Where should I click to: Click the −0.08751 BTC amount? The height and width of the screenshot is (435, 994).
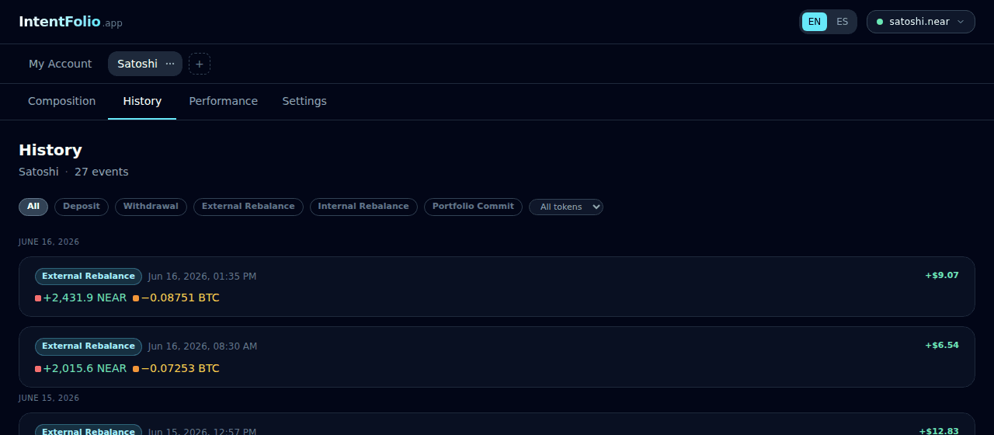click(x=180, y=298)
